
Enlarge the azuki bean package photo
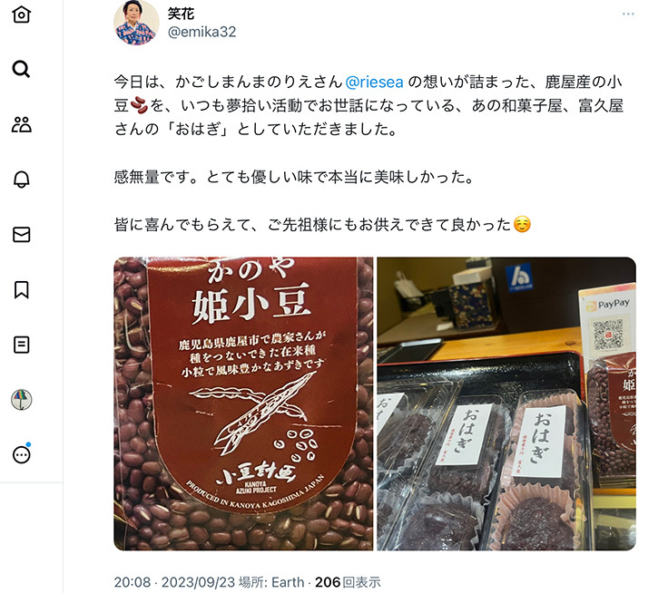pyautogui.click(x=243, y=403)
